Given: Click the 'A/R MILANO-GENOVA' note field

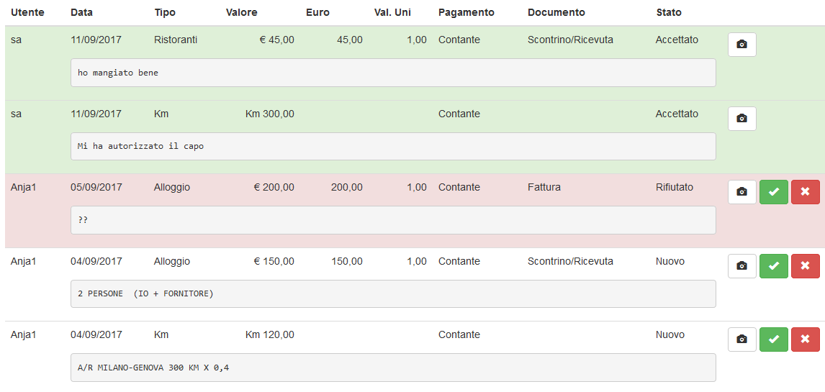Looking at the screenshot, I should [x=393, y=368].
